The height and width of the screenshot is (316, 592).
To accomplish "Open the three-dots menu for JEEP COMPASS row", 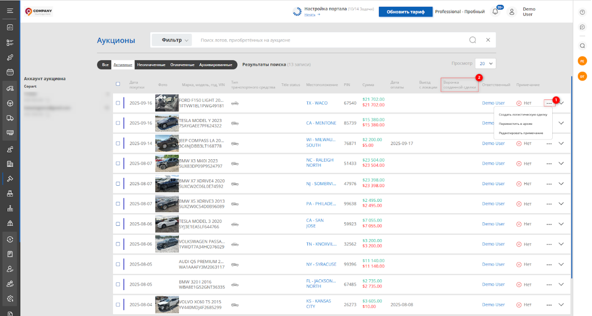I will pyautogui.click(x=549, y=144).
